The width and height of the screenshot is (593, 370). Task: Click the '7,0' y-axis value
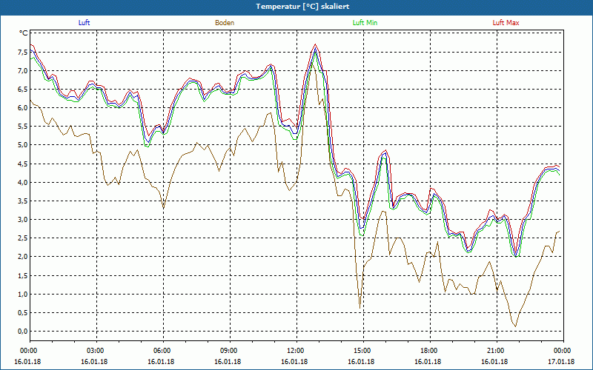tap(23, 70)
